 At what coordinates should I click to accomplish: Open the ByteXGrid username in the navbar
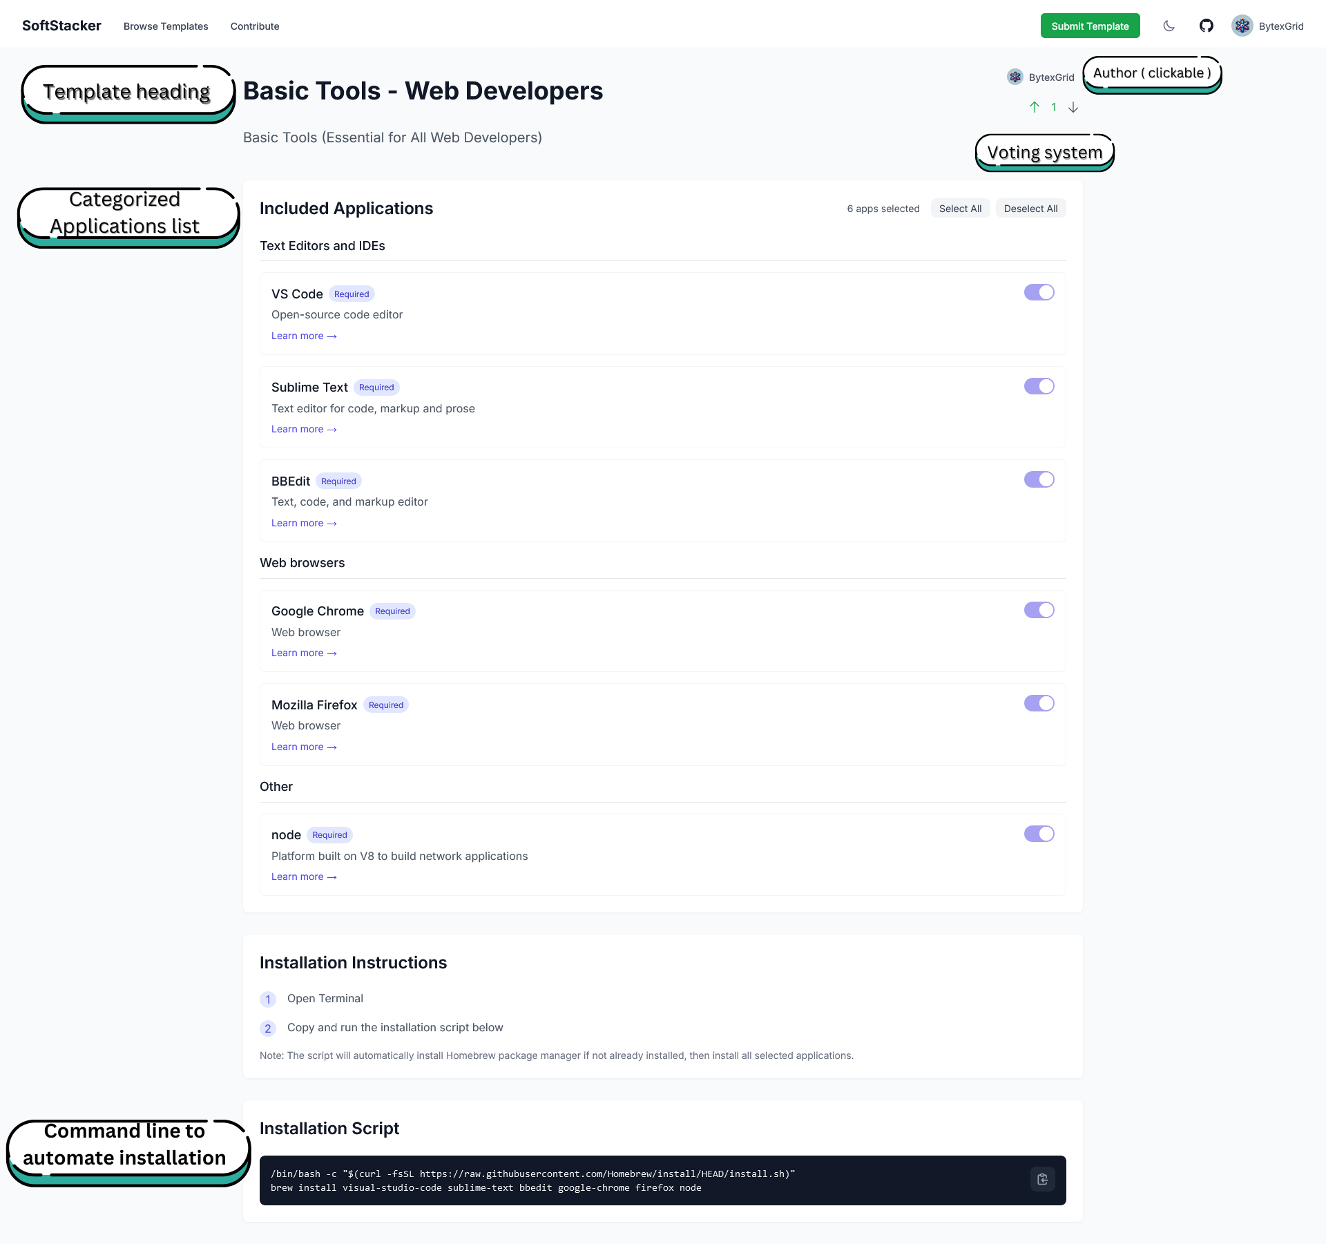[x=1281, y=26]
